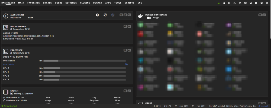Viewport: 271px width, 108px height.
Task: Open Processor panel gear settings
Action: [125, 50]
